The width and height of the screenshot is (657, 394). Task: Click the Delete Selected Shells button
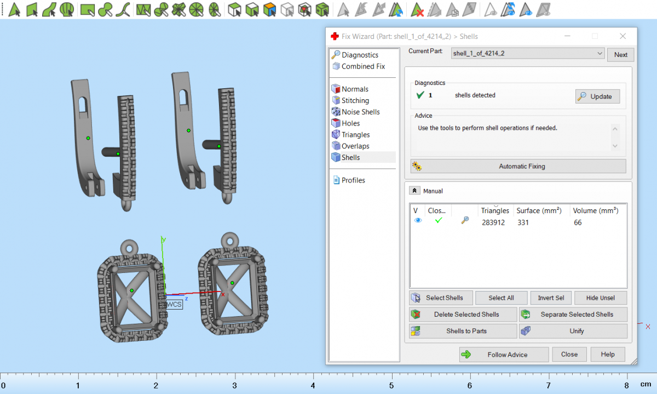coord(463,315)
